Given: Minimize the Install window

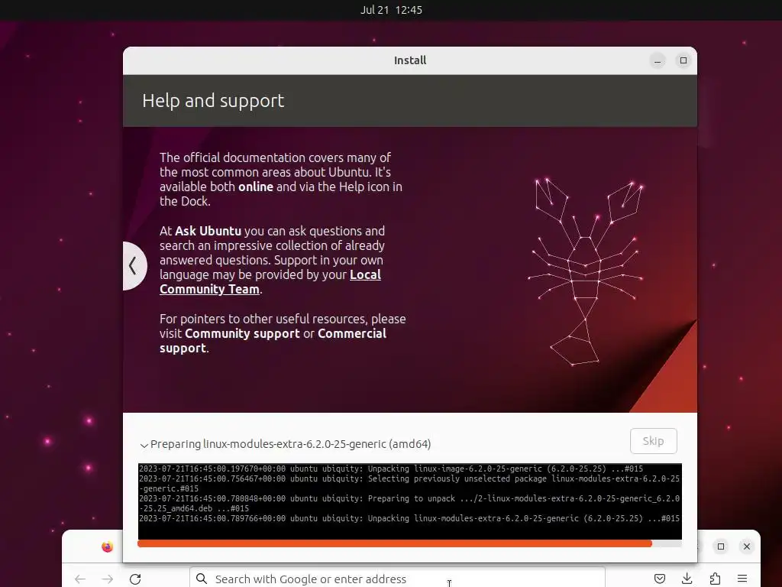Looking at the screenshot, I should (x=658, y=60).
